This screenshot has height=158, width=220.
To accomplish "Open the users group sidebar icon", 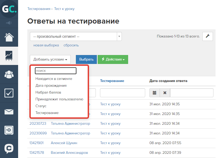I will [9, 74].
